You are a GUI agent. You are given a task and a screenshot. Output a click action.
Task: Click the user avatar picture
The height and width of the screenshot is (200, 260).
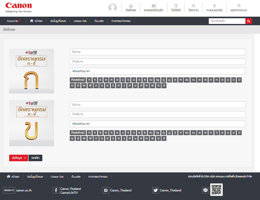113,8
